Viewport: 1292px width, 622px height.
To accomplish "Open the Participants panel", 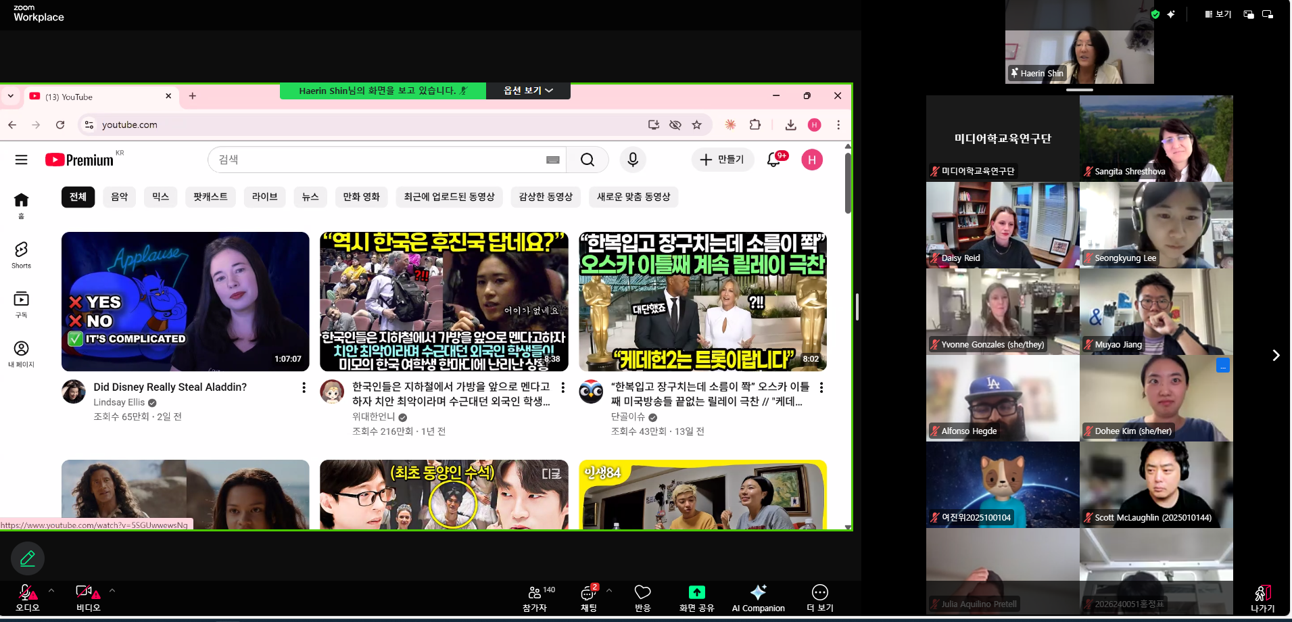I will (535, 597).
